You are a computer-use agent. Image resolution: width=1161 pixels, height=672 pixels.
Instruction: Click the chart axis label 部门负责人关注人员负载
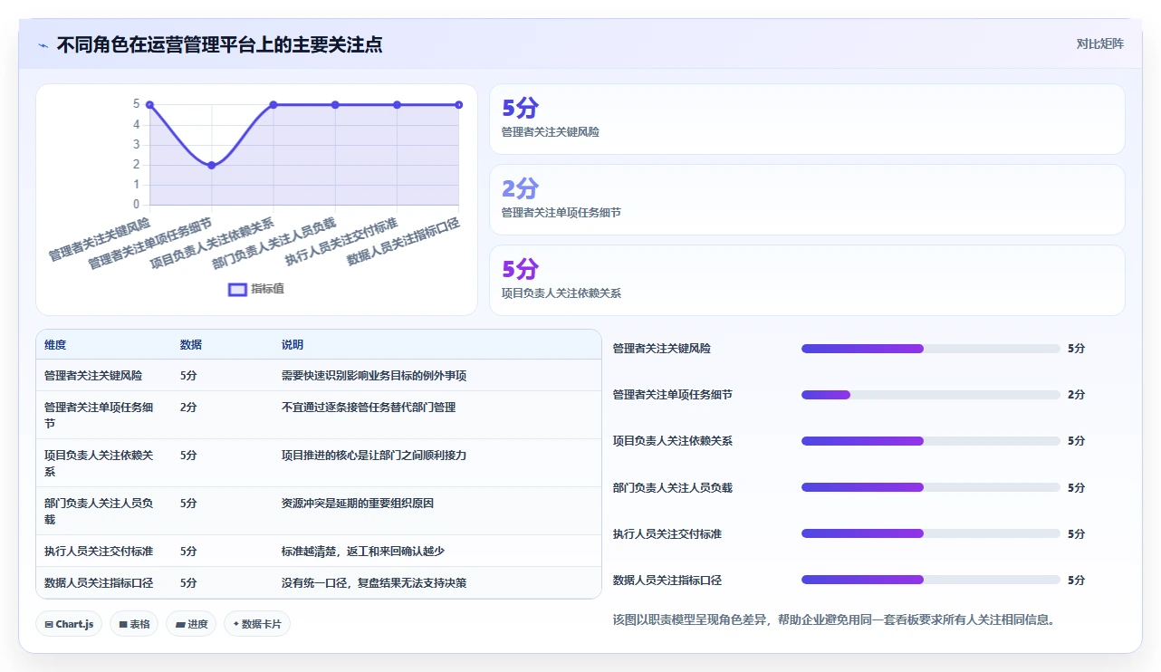pyautogui.click(x=274, y=243)
